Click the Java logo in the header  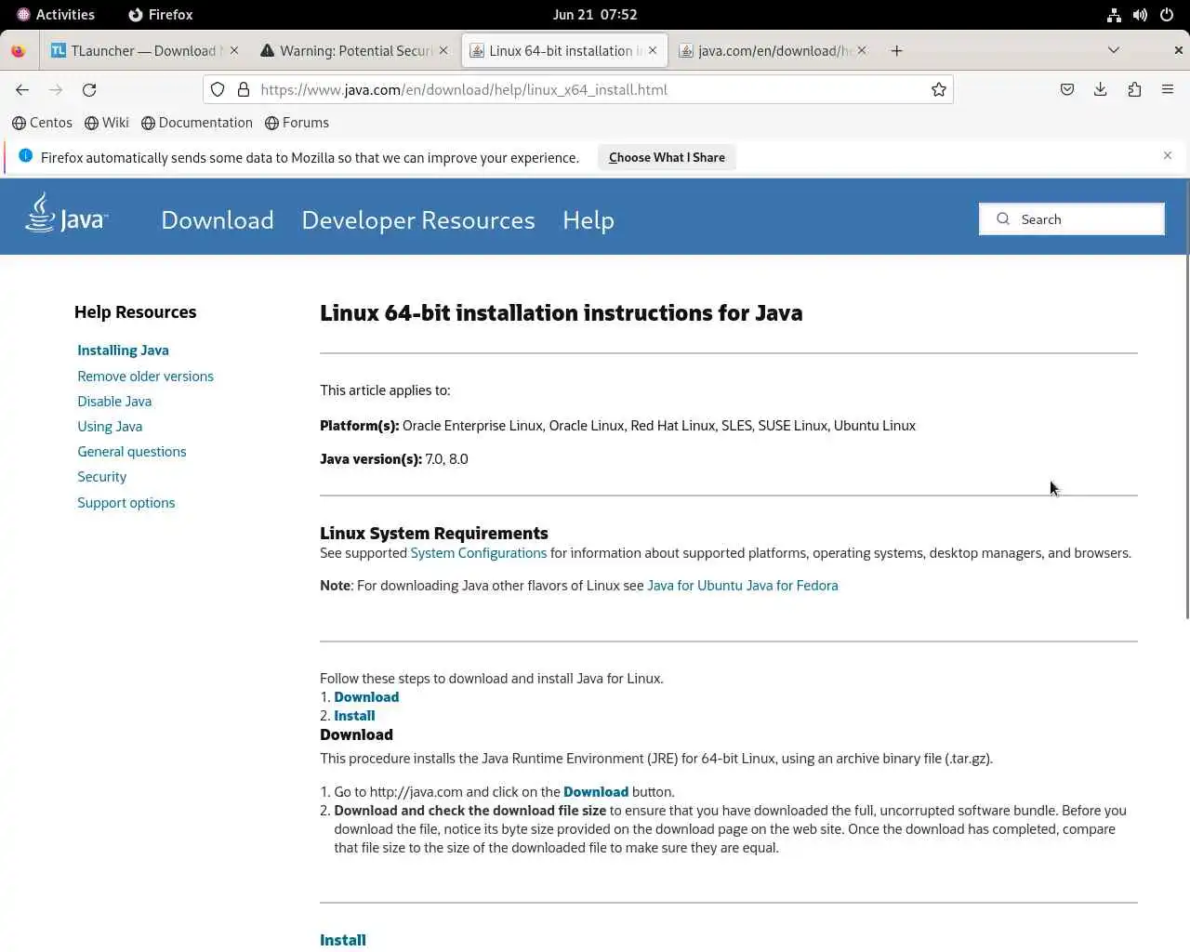pyautogui.click(x=66, y=213)
